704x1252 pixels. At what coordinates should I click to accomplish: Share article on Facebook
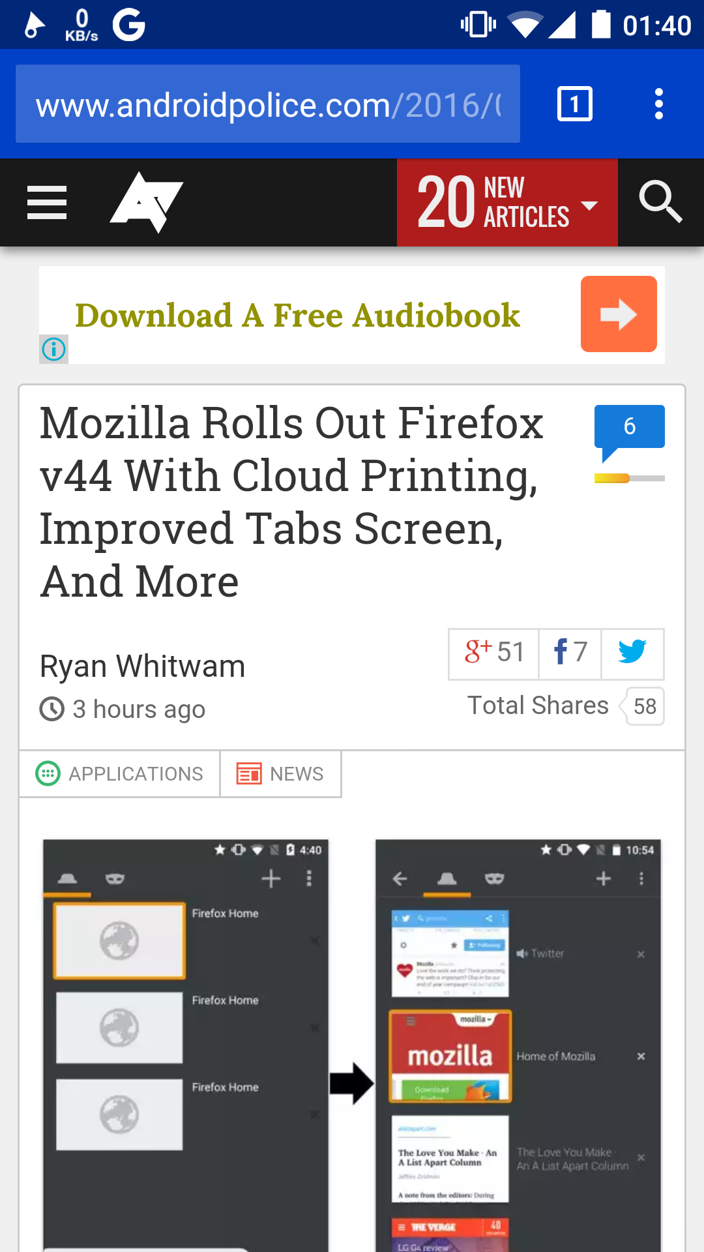570,653
